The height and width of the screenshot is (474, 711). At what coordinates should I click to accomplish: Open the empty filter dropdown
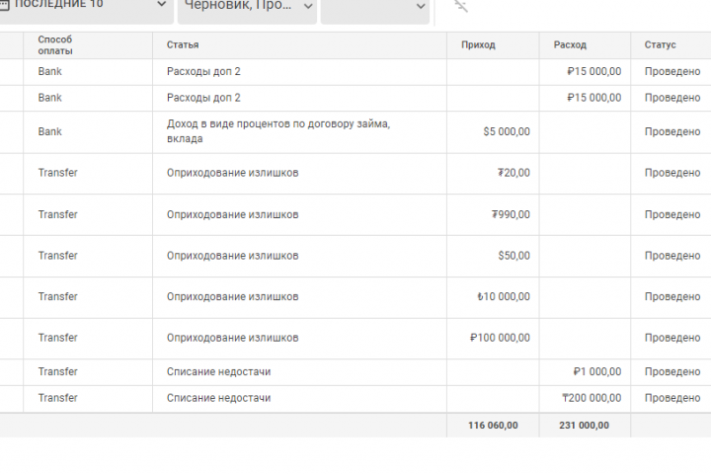(375, 7)
